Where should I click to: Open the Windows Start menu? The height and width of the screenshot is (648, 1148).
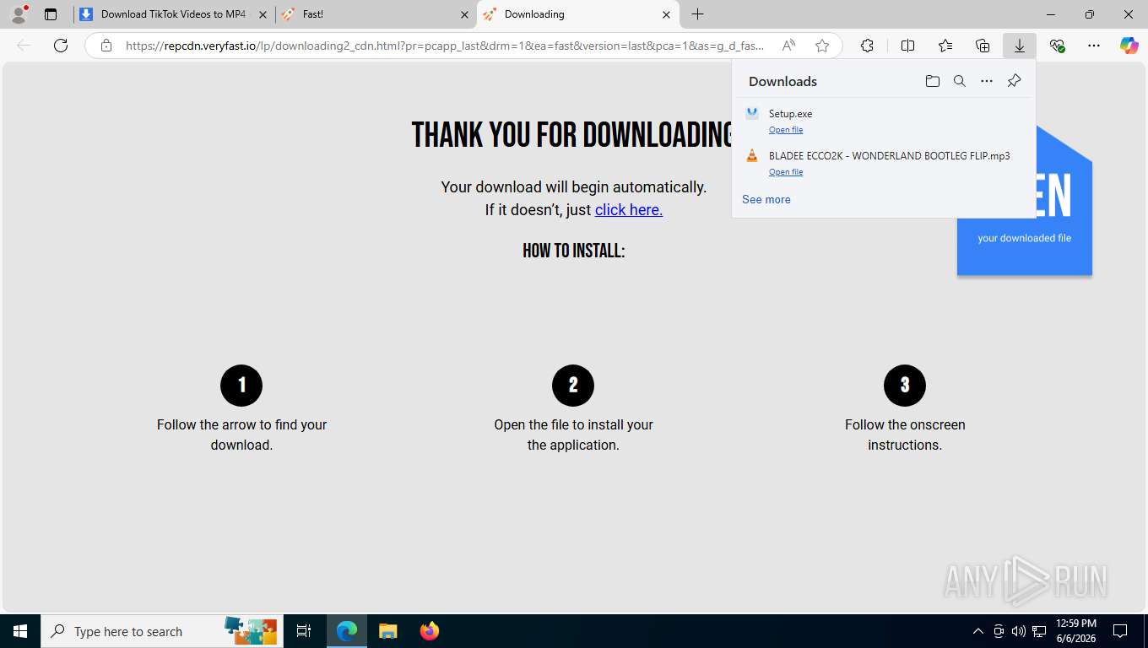[19, 631]
